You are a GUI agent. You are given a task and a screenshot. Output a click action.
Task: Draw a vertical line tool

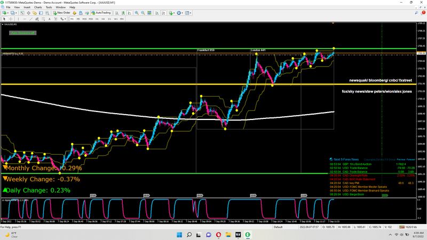(18, 19)
